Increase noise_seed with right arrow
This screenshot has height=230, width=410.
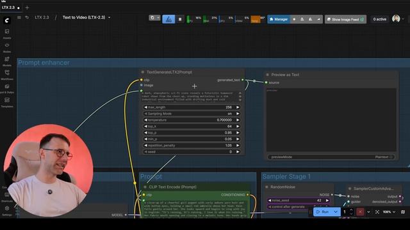point(327,200)
